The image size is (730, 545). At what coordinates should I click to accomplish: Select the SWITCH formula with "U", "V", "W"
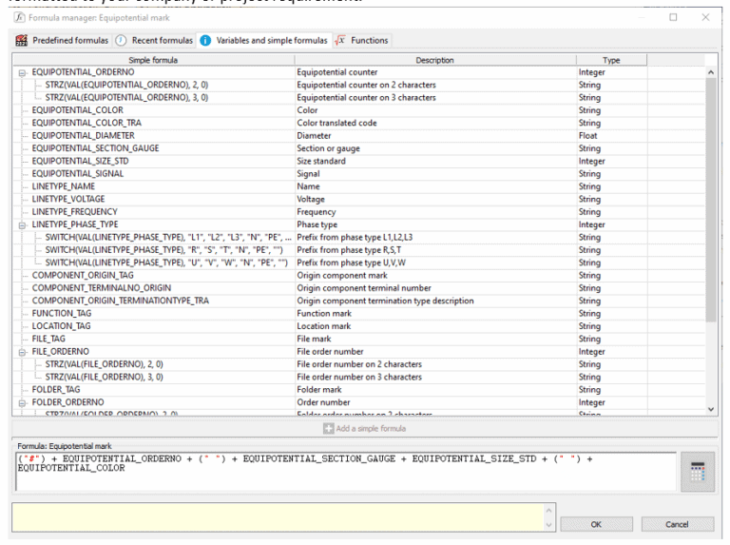(166, 263)
